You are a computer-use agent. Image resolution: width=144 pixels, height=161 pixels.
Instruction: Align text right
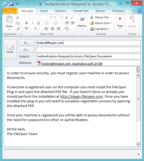[58, 29]
